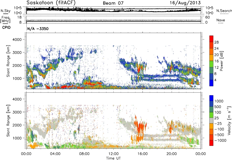Select the "2000" tick of power panel

(17, 65)
